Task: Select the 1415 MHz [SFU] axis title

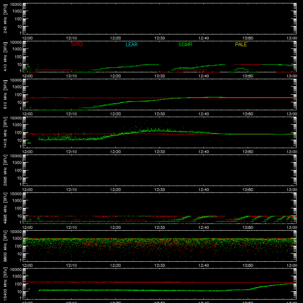Action: [x=5, y=132]
